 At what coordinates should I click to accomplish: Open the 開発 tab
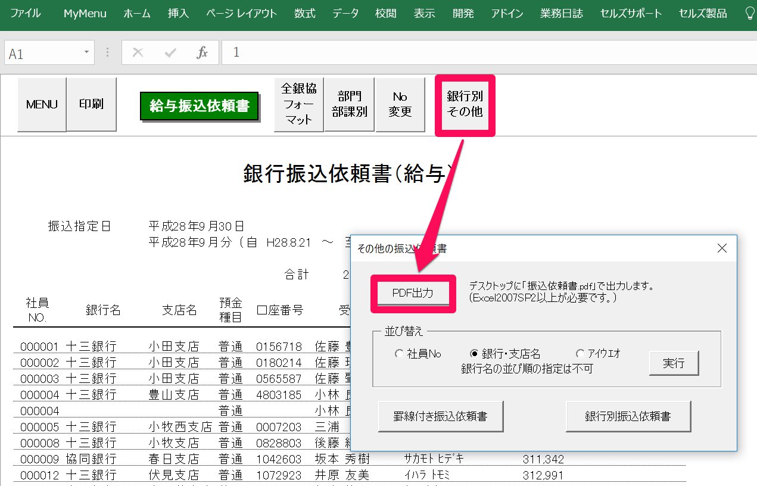point(463,13)
